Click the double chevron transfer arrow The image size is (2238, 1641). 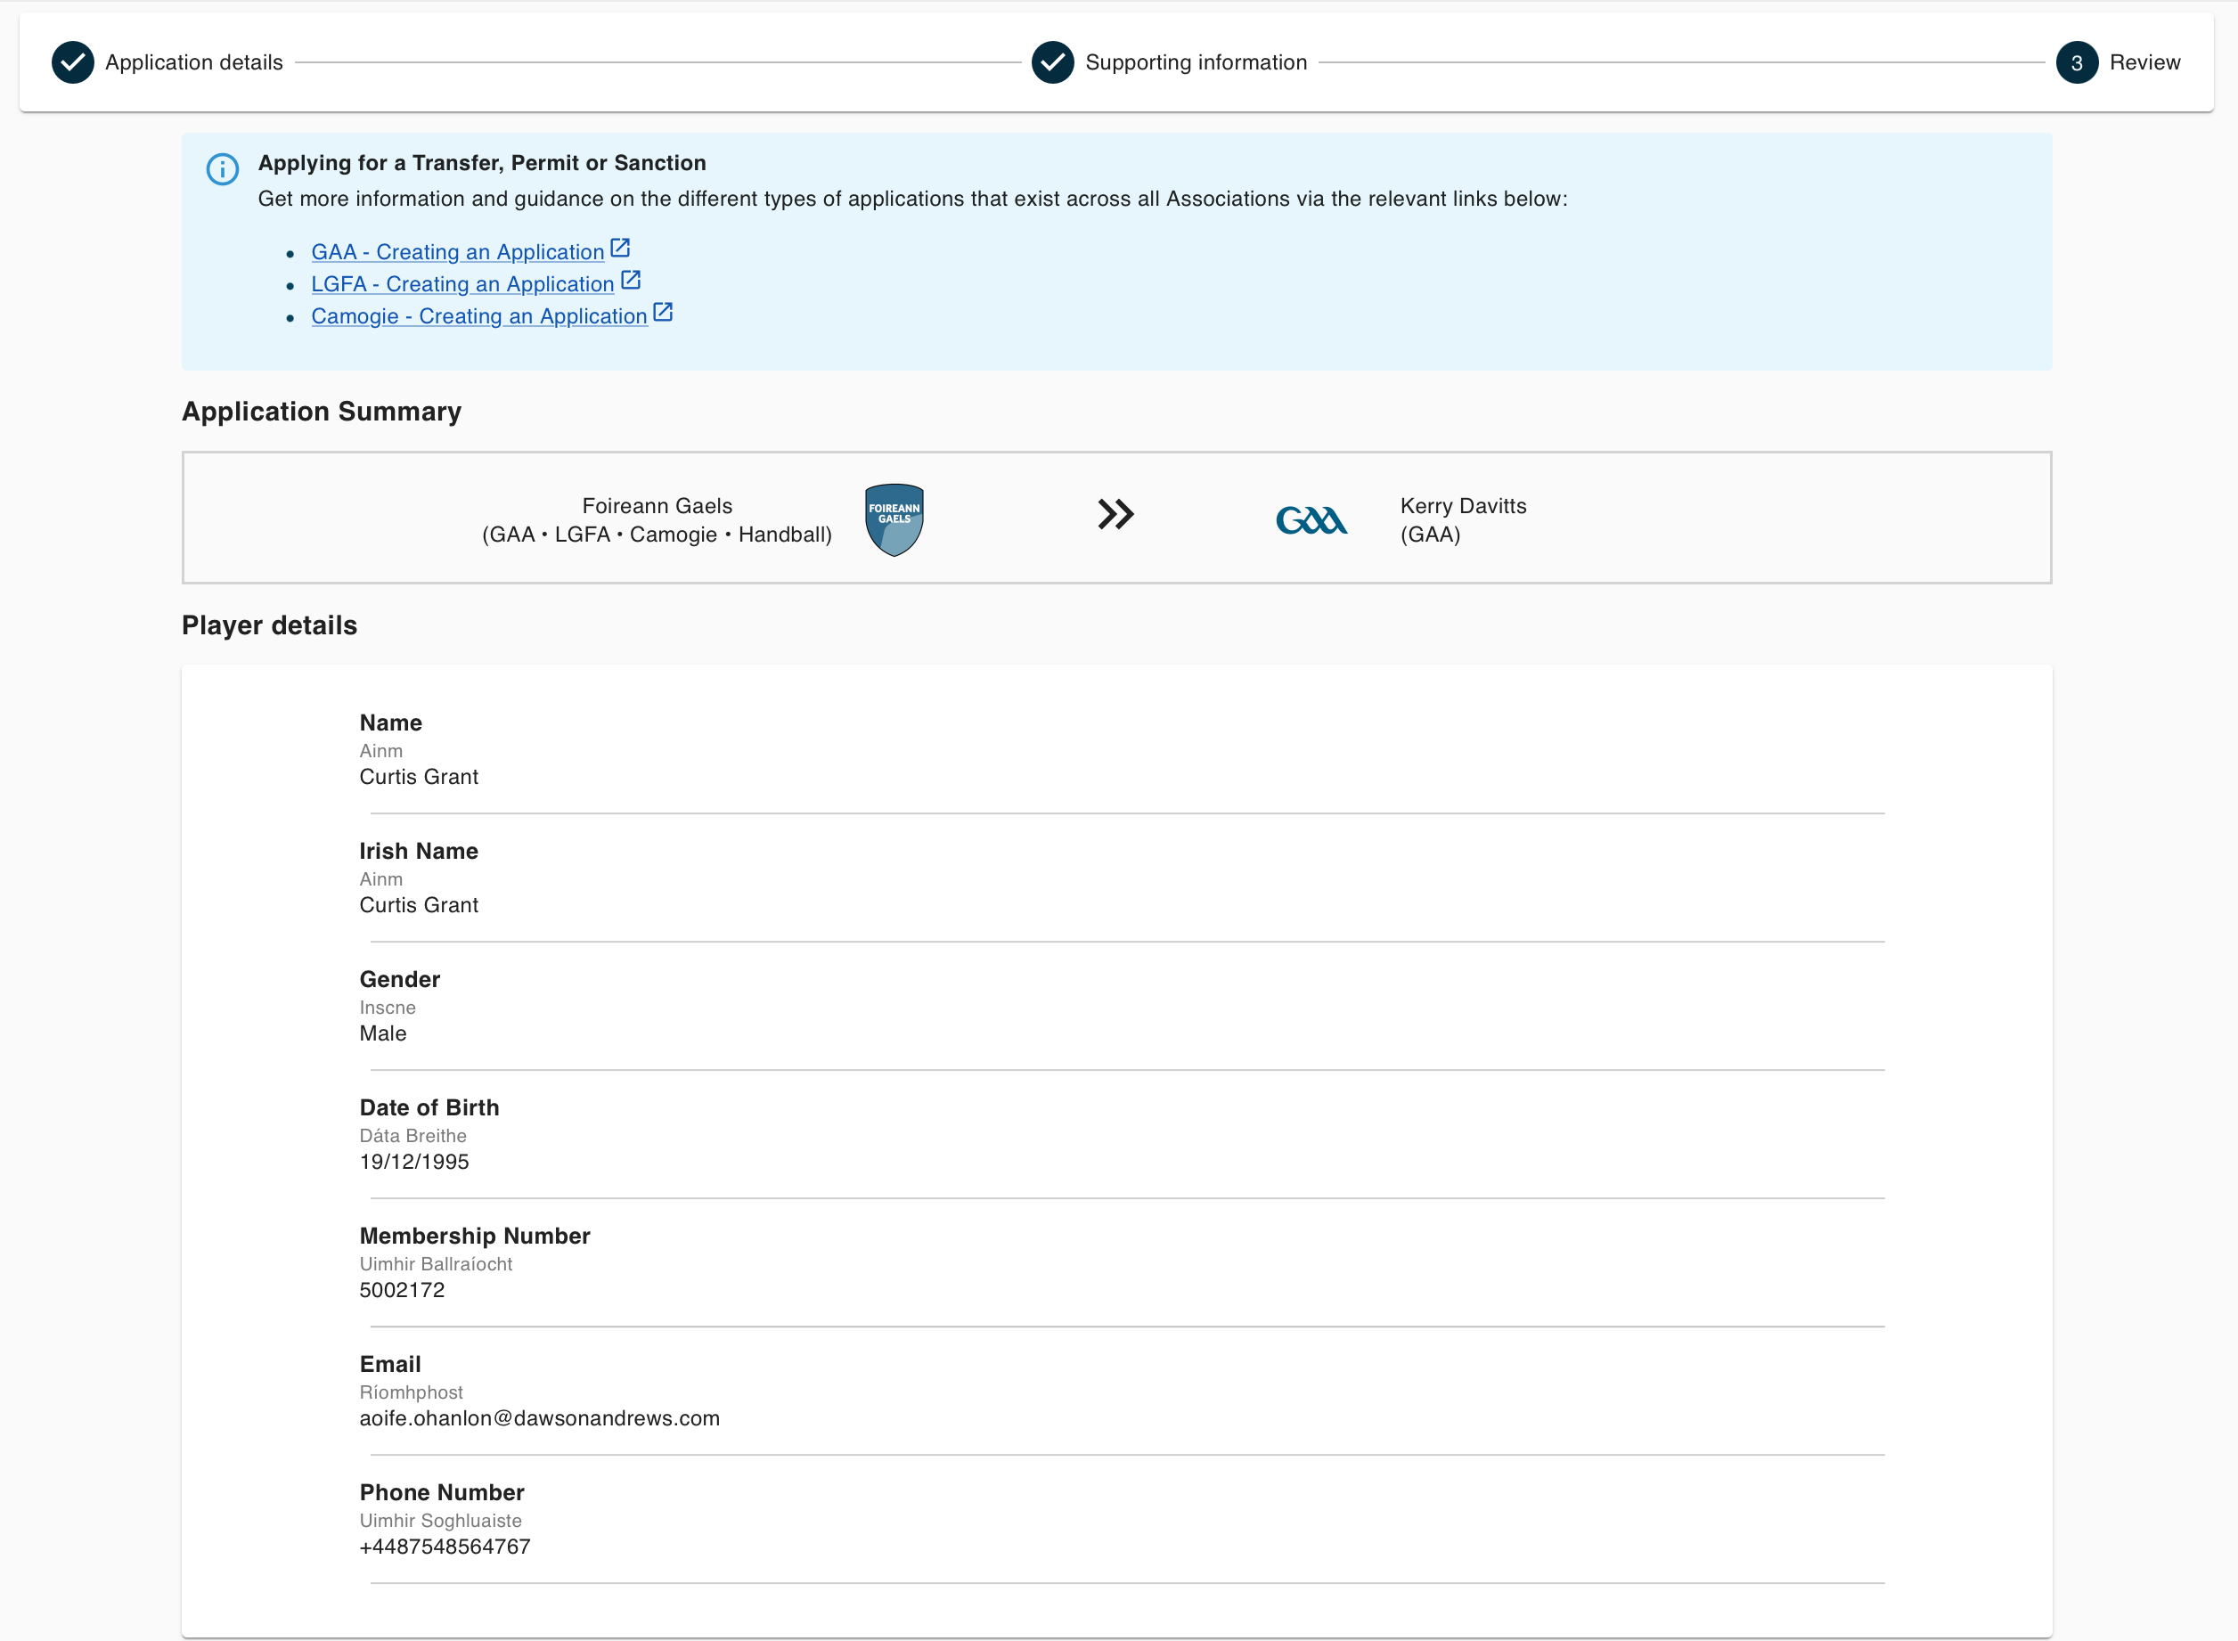[1115, 515]
